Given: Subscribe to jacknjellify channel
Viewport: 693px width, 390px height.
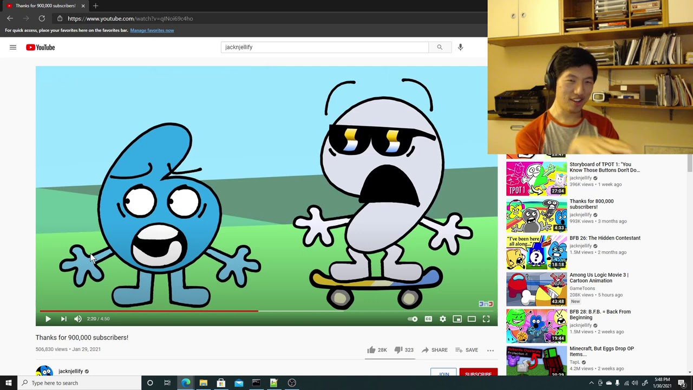Looking at the screenshot, I should tap(478, 373).
